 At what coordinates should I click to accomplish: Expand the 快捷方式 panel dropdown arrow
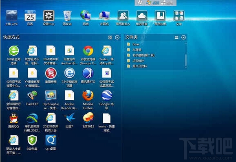(x=117, y=37)
